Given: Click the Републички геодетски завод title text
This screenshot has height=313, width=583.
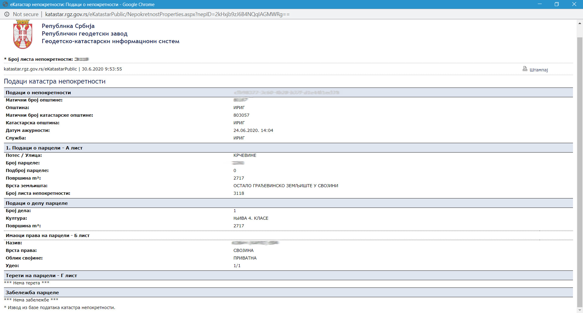Looking at the screenshot, I should point(84,34).
